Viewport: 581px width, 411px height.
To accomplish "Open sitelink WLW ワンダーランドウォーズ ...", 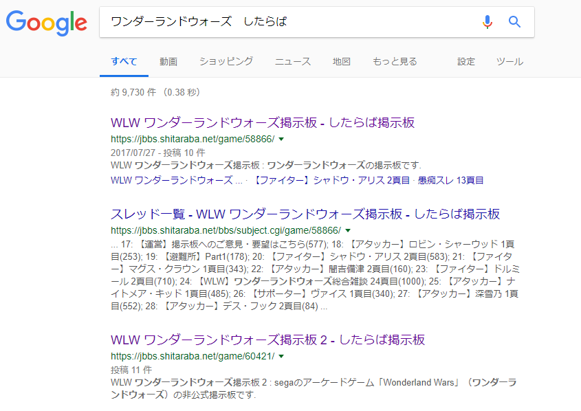I will tap(177, 180).
